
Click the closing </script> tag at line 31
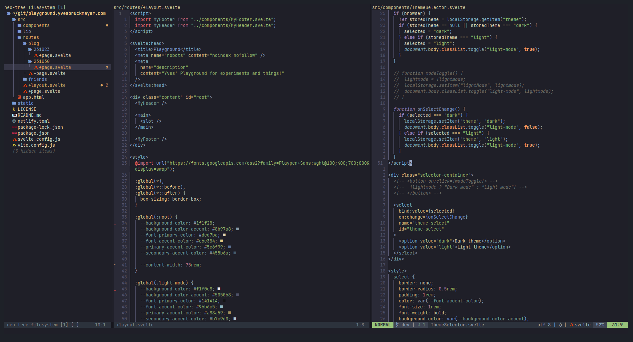[x=400, y=163]
